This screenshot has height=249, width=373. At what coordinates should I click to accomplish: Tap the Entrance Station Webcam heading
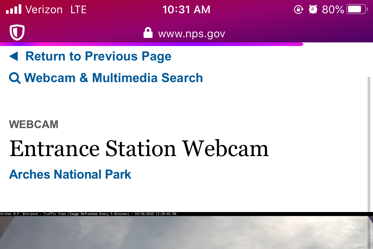[139, 149]
